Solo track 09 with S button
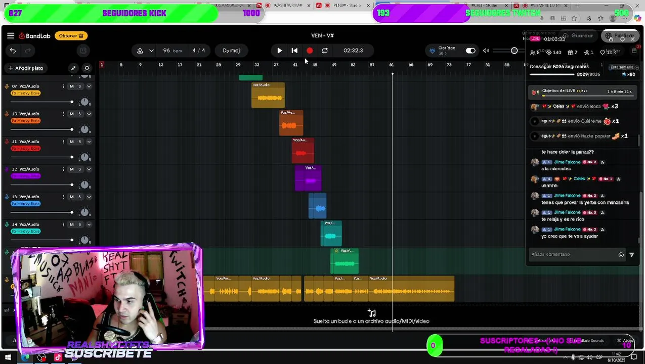645x364 pixels. pyautogui.click(x=79, y=86)
